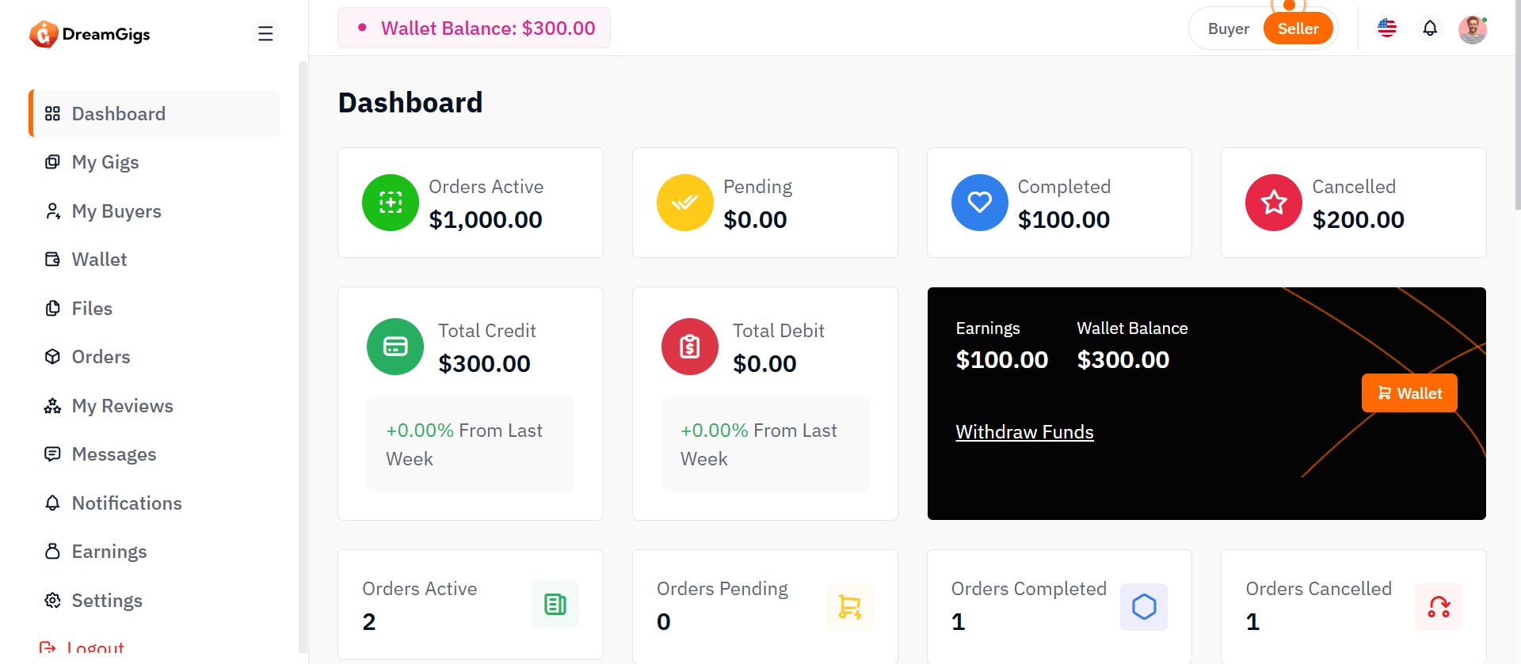
Task: Click the green Orders Active icon
Action: pyautogui.click(x=391, y=203)
